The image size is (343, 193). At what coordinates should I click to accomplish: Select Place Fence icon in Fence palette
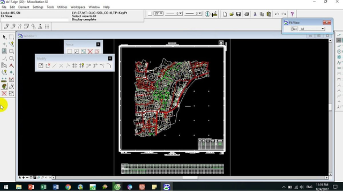click(x=70, y=51)
